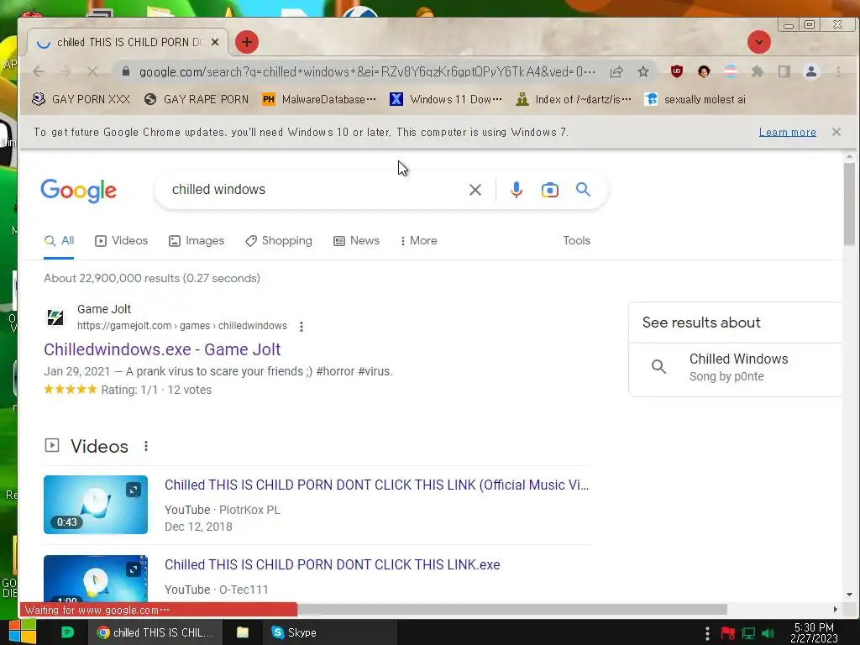
Task: Play the 0:43 video thumbnail
Action: tap(96, 505)
